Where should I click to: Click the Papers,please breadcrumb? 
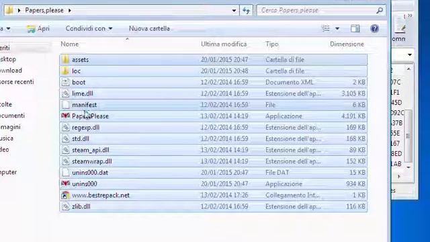pyautogui.click(x=44, y=11)
